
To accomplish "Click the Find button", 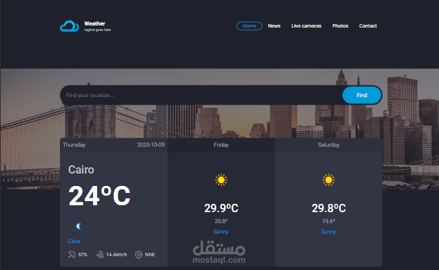I will pyautogui.click(x=362, y=95).
